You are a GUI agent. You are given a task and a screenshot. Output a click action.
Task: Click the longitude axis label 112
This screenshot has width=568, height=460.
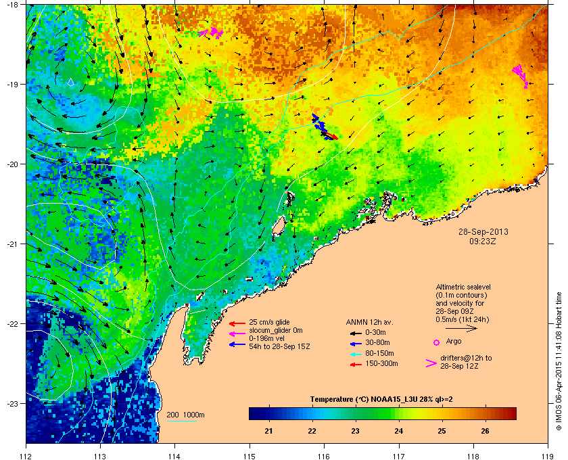[26, 456]
